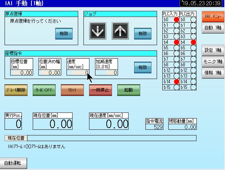Click the PLC出力 b1 indicator lamp

pos(193,25)
